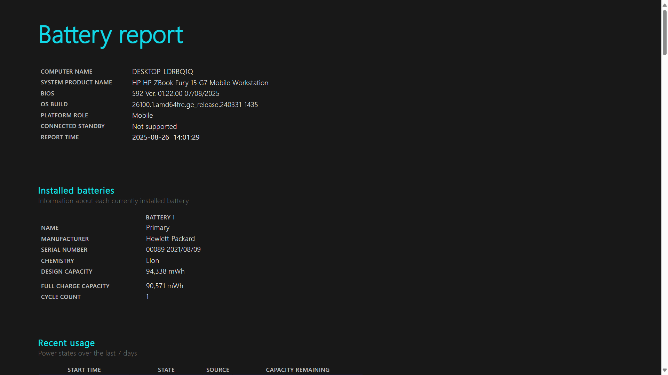Click 'Power states over the last 7 days'
The image size is (668, 375).
[x=88, y=353]
